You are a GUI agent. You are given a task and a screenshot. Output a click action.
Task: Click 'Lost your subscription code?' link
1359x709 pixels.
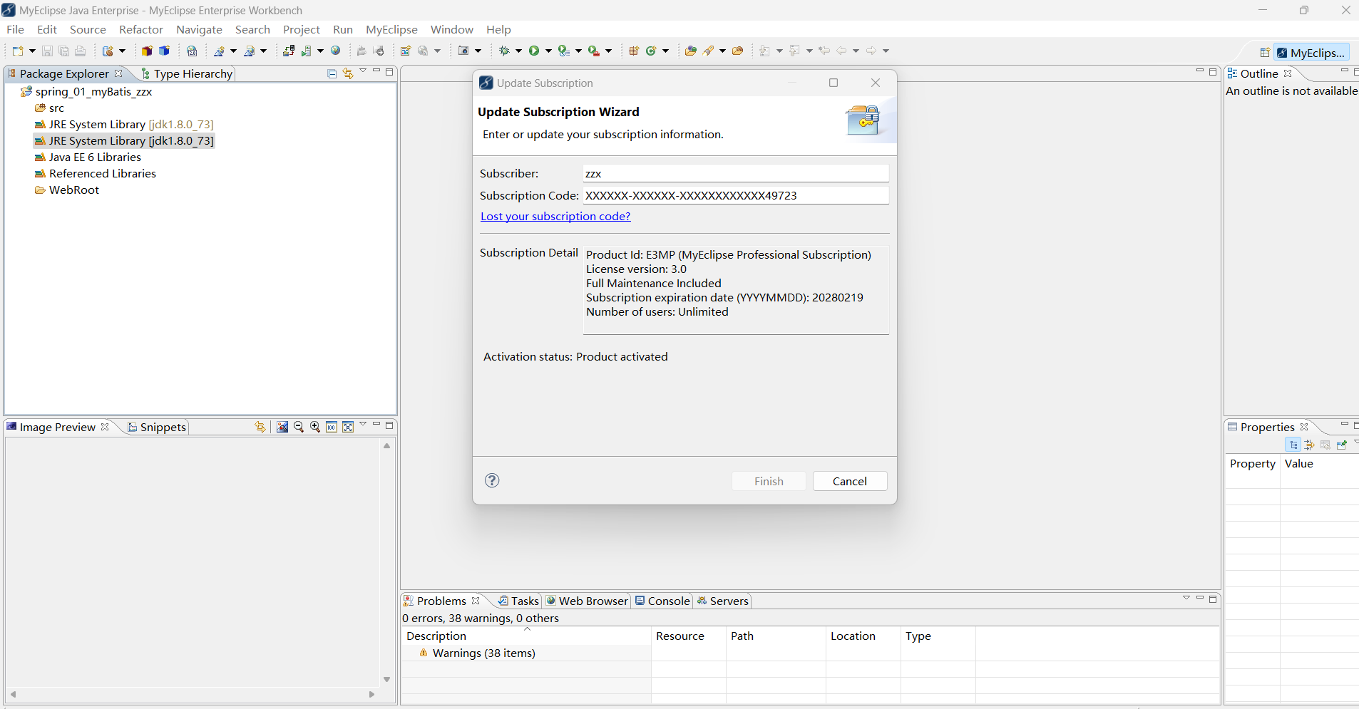(555, 216)
